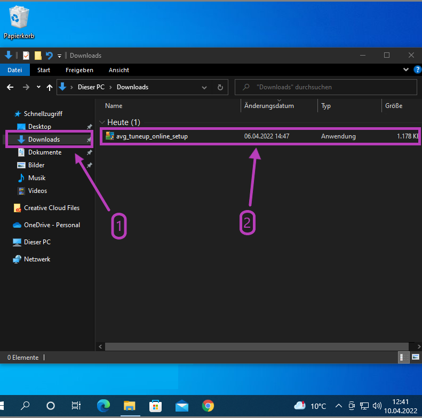Click the pin icon next to Desktop
The image size is (422, 418).
point(89,127)
